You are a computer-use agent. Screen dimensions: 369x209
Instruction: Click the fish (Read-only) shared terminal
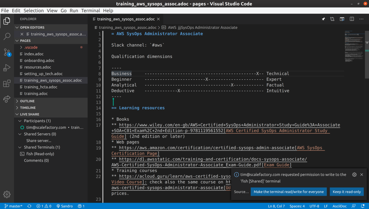coord(51,154)
